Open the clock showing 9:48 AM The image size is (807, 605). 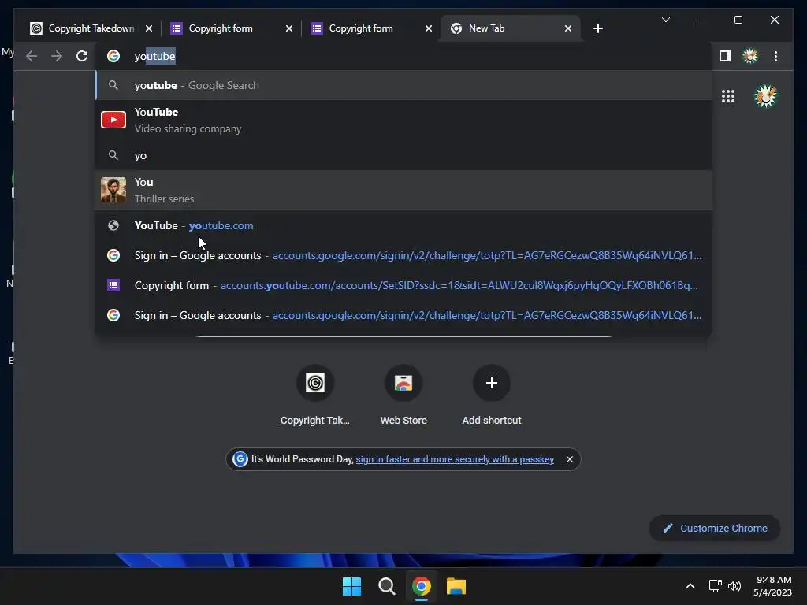pos(772,586)
